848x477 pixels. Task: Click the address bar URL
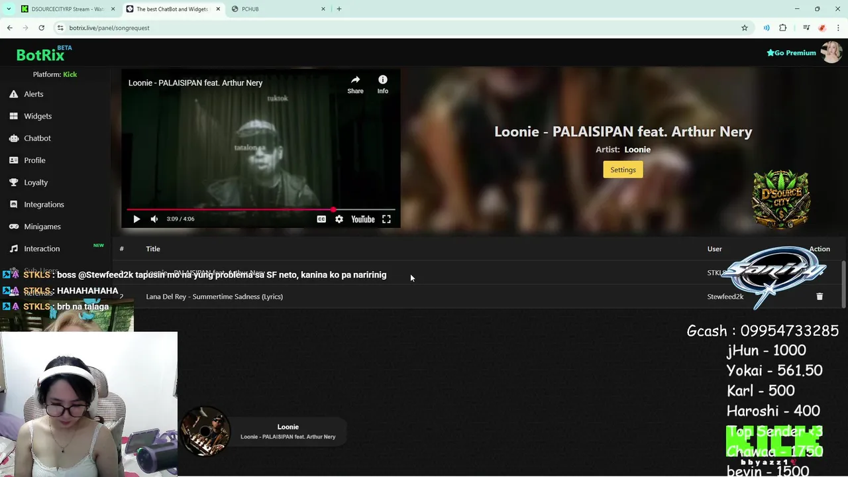[109, 28]
